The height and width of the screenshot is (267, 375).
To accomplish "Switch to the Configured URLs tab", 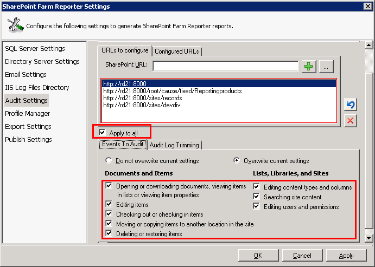I will click(x=177, y=51).
